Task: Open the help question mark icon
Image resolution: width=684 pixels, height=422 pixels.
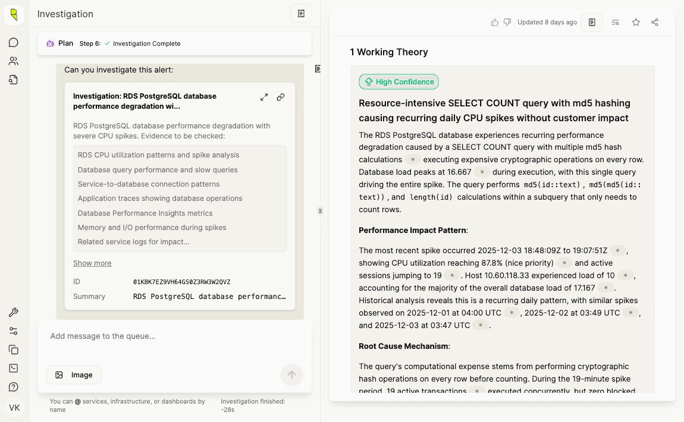Action: (x=14, y=387)
